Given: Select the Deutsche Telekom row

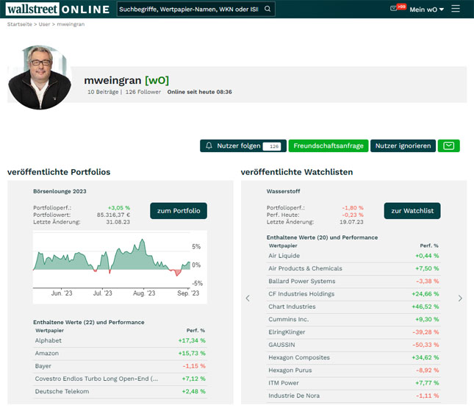Looking at the screenshot, I should click(x=120, y=391).
